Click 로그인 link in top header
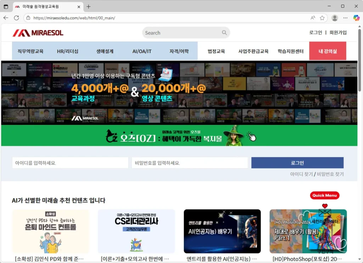Screen dimensions: 363x263 315,33
